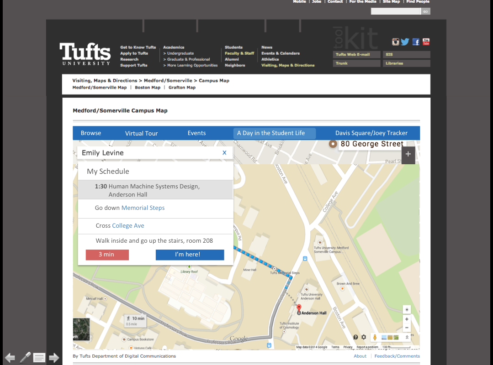Select the Street View pegman icon
Screen dimensions: 493x365
pyautogui.click(x=375, y=337)
